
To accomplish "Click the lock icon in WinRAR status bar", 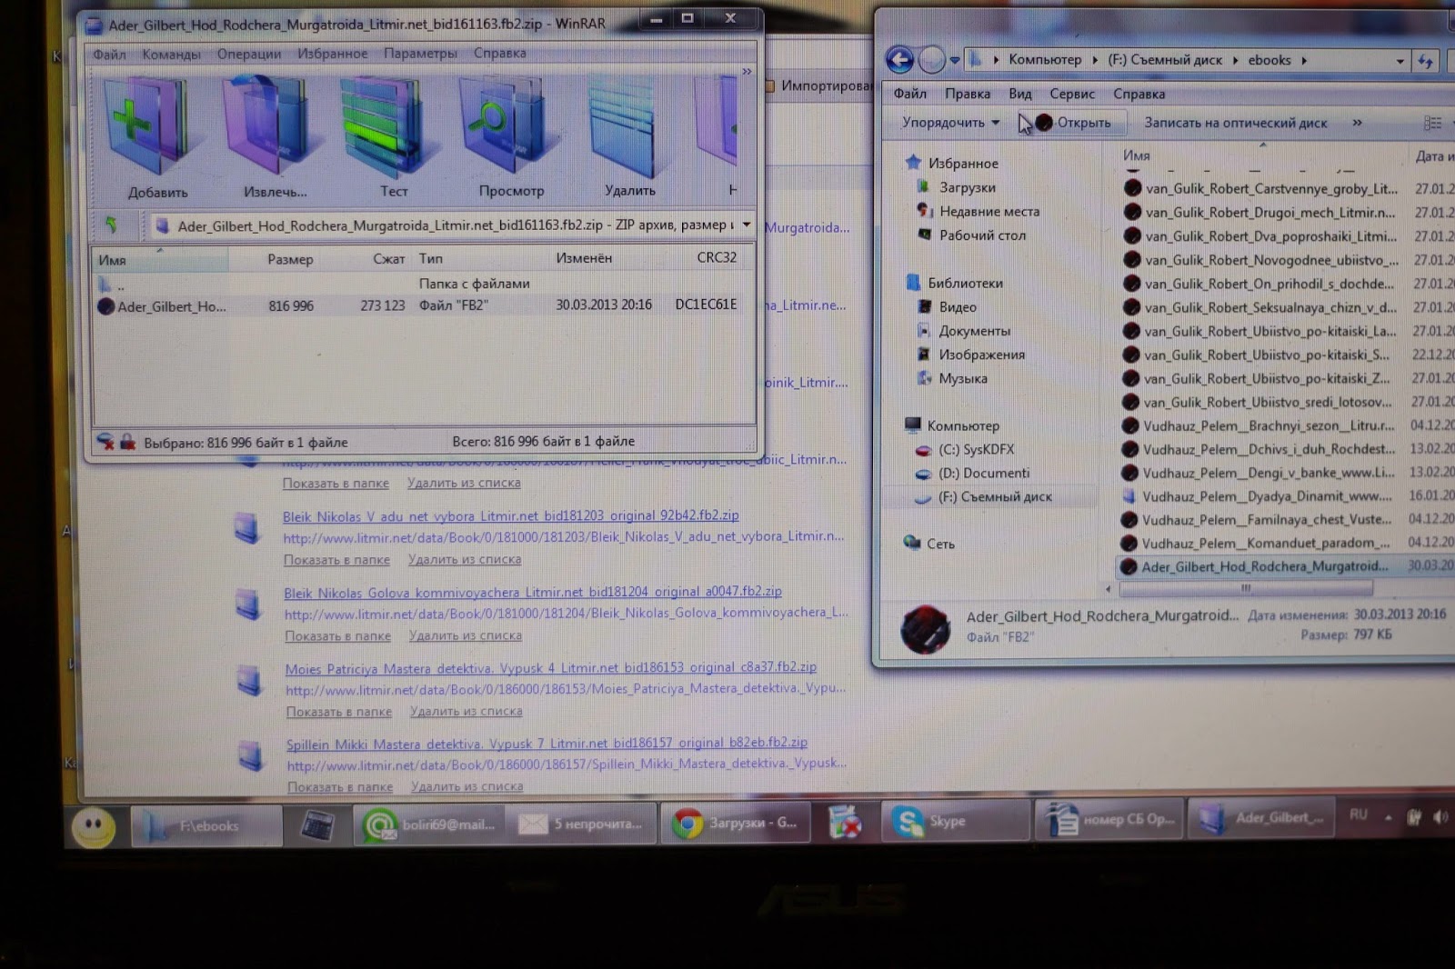I will [x=127, y=442].
